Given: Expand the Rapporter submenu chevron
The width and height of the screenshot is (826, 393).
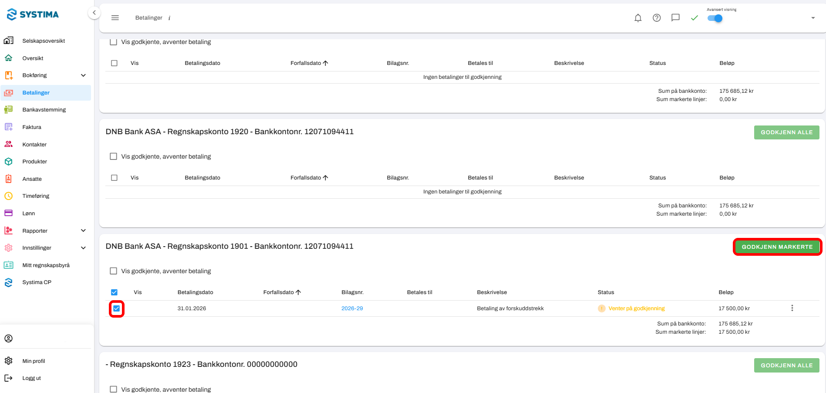Looking at the screenshot, I should (83, 230).
